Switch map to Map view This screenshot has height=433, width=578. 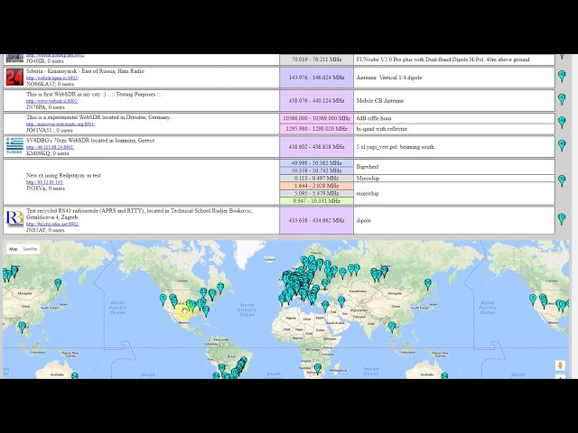click(14, 249)
